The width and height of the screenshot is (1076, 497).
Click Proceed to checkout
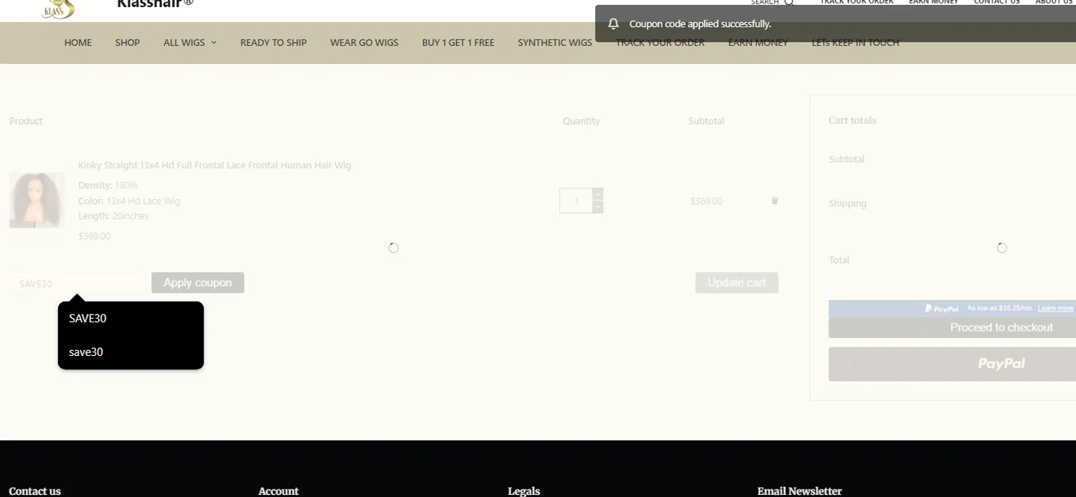1001,327
